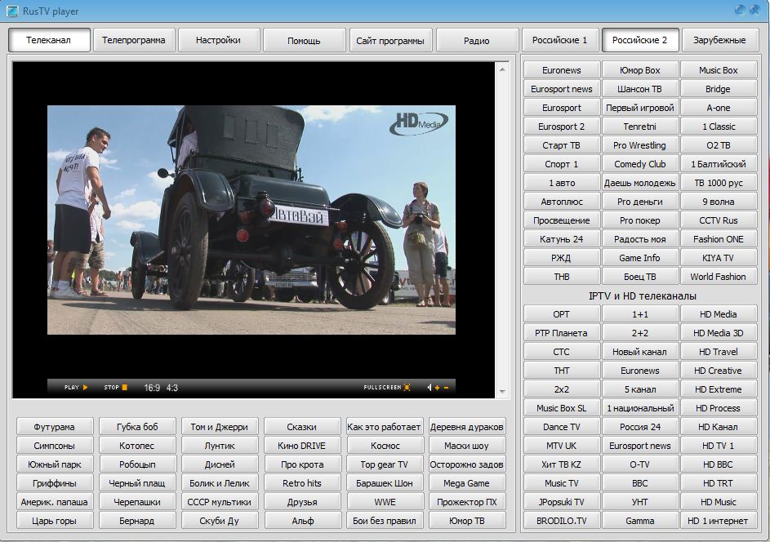Image resolution: width=770 pixels, height=542 pixels.
Task: Click the speaker mute icon
Action: (429, 388)
